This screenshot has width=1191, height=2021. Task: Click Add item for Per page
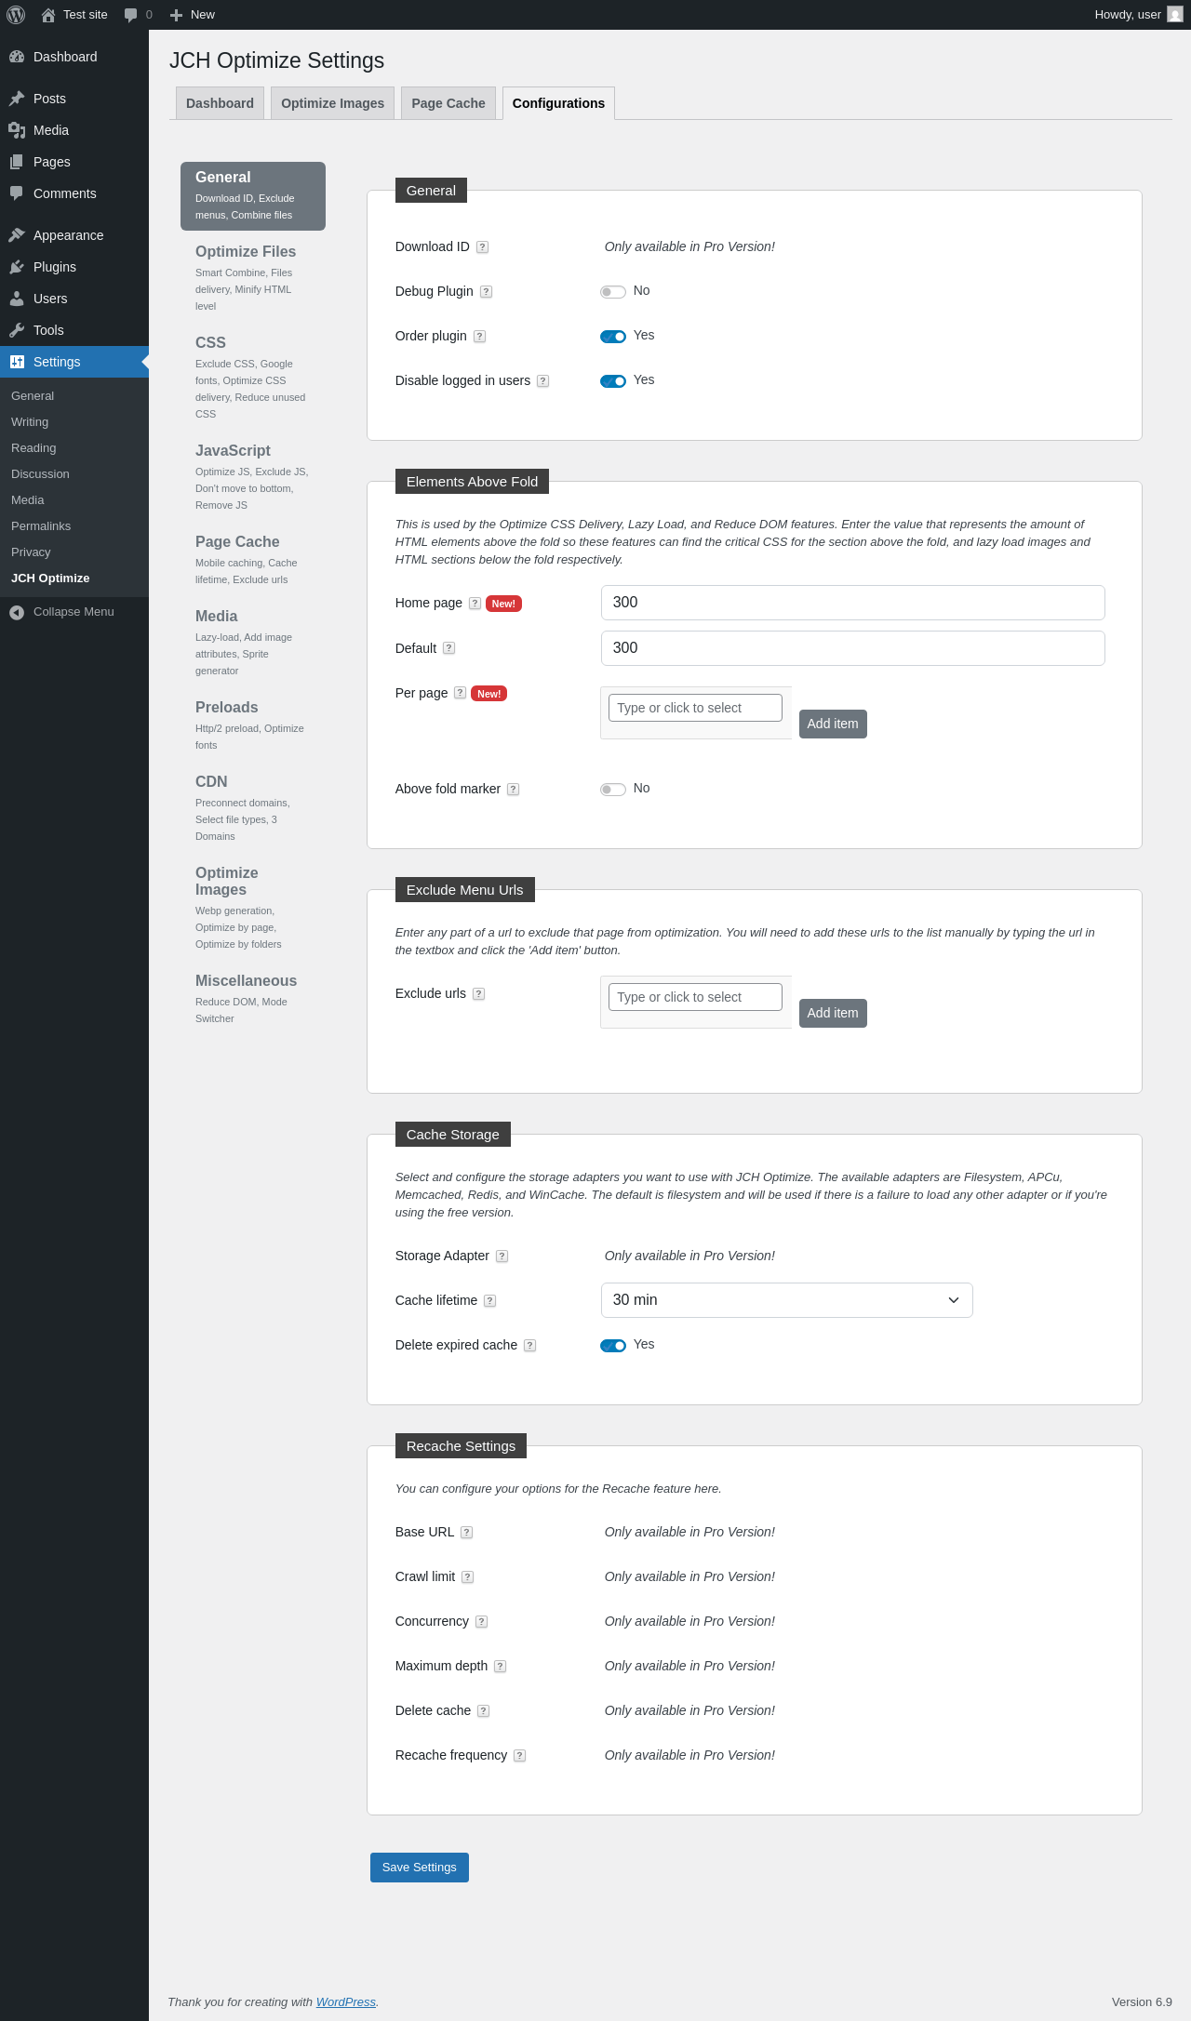833,724
